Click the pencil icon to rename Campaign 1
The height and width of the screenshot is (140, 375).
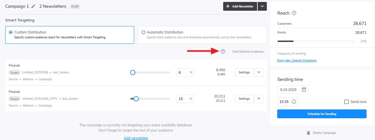tap(33, 6)
